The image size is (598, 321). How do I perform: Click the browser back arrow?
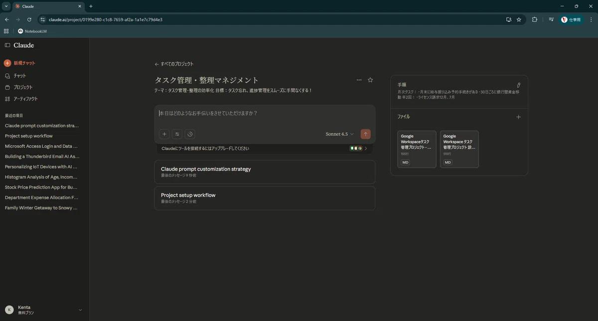[7, 19]
